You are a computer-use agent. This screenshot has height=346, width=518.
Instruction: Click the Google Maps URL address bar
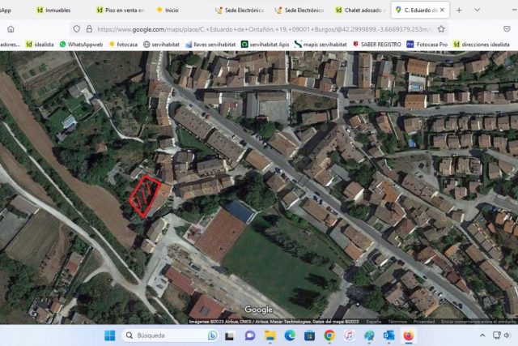[243, 28]
